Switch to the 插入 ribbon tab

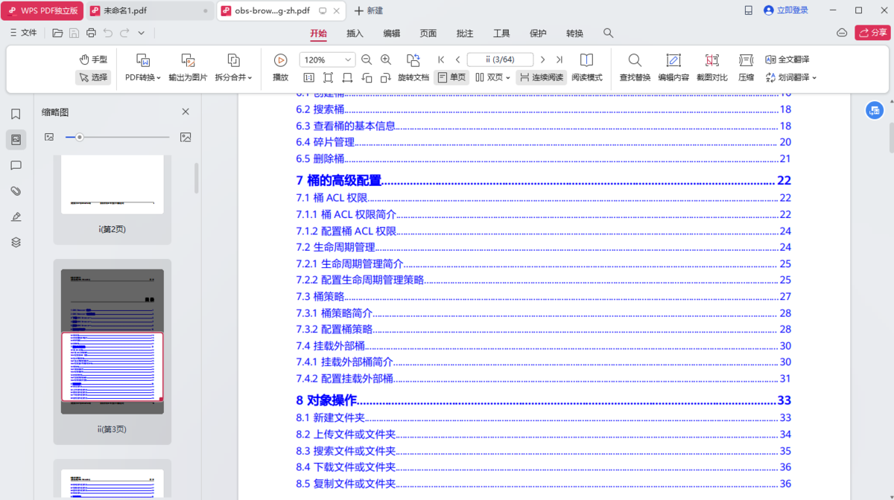point(354,33)
